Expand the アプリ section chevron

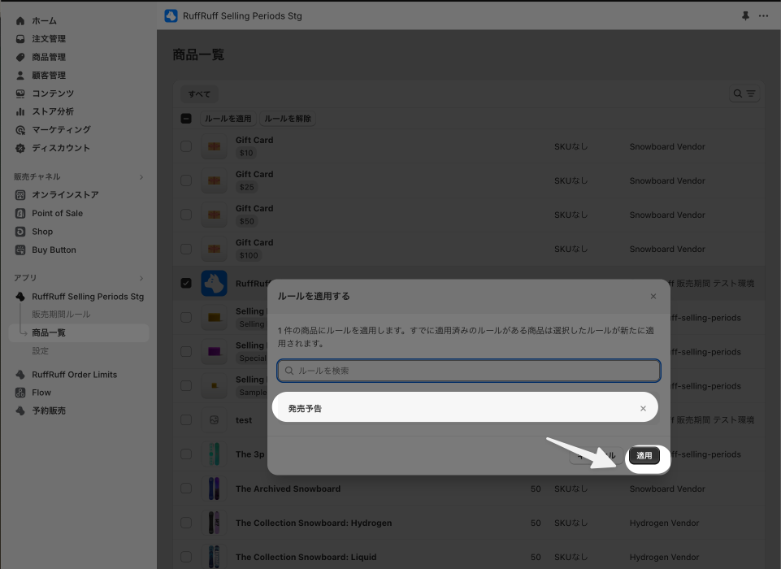141,278
